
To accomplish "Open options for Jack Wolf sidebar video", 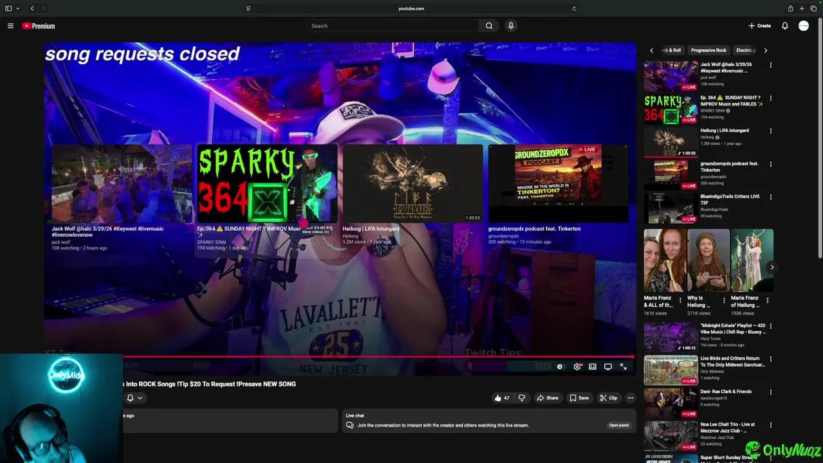I will tap(770, 65).
